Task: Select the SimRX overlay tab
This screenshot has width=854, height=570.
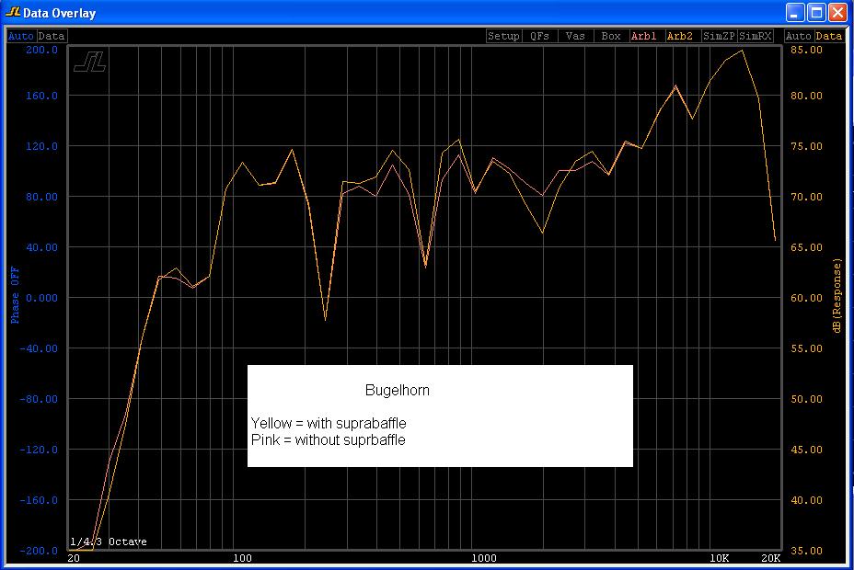Action: 755,36
